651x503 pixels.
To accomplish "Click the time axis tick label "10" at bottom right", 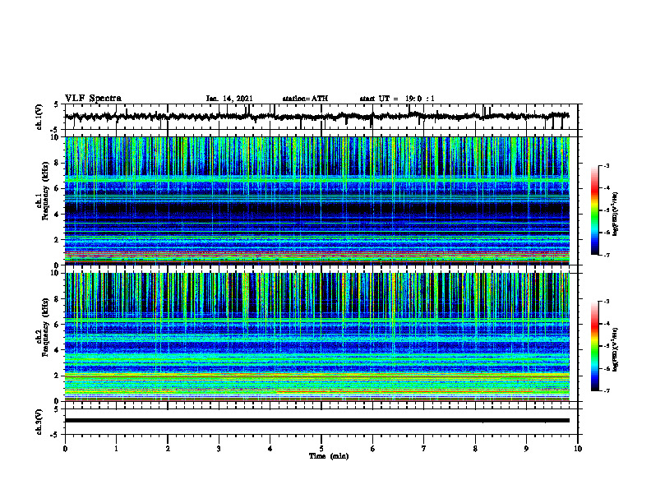I will point(578,449).
